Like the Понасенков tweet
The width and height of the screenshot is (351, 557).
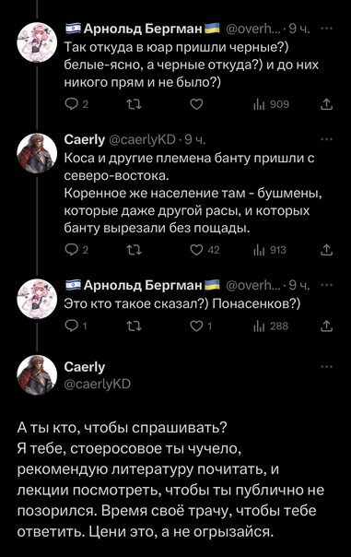pyautogui.click(x=201, y=326)
